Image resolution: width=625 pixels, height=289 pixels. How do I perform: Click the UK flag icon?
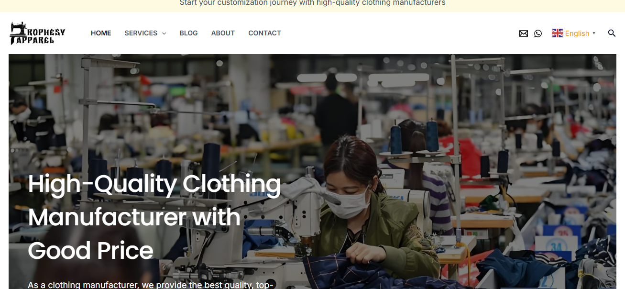[x=558, y=33]
